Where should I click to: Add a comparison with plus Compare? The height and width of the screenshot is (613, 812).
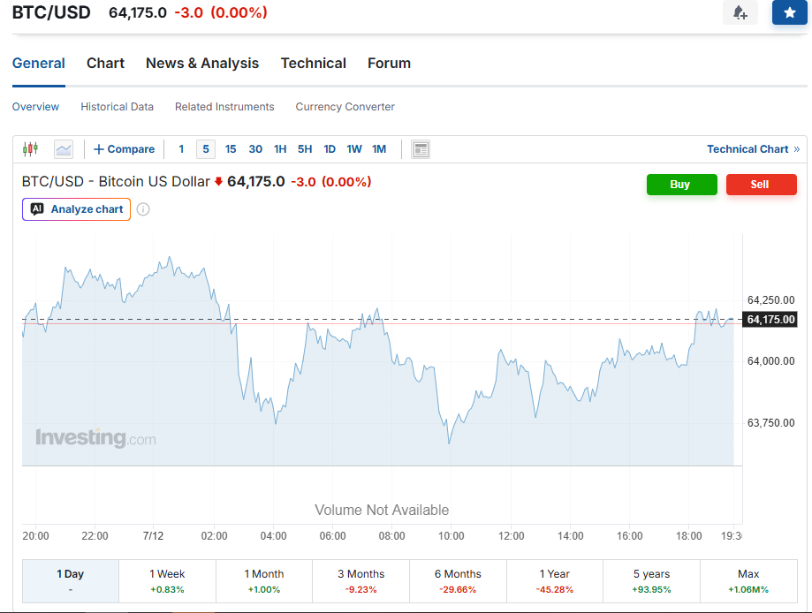124,149
